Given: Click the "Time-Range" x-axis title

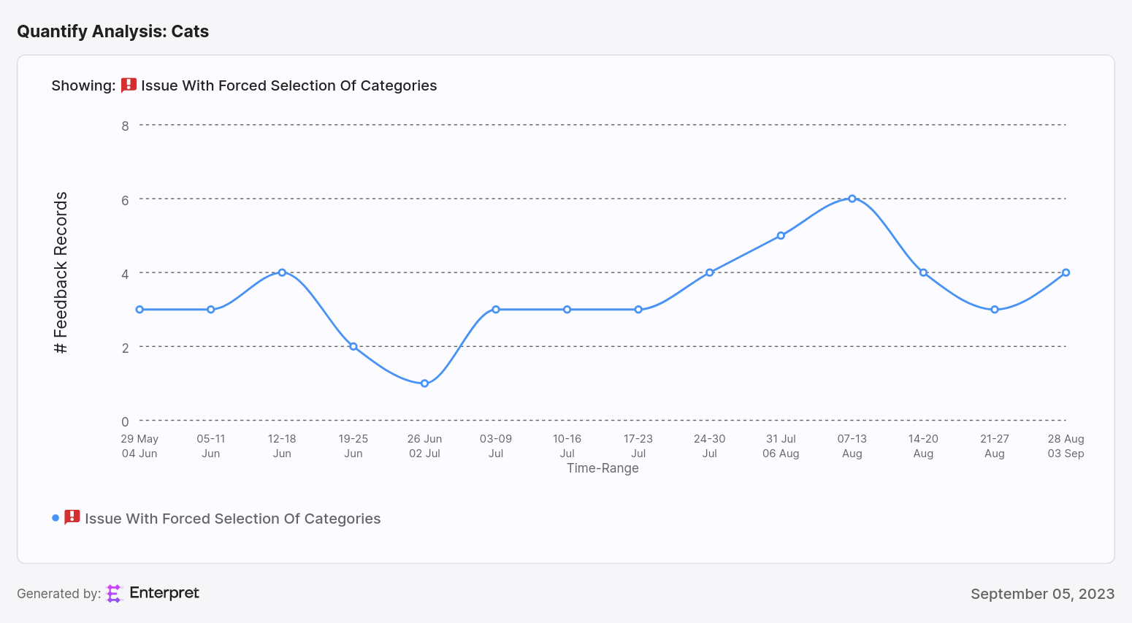Looking at the screenshot, I should [x=603, y=468].
